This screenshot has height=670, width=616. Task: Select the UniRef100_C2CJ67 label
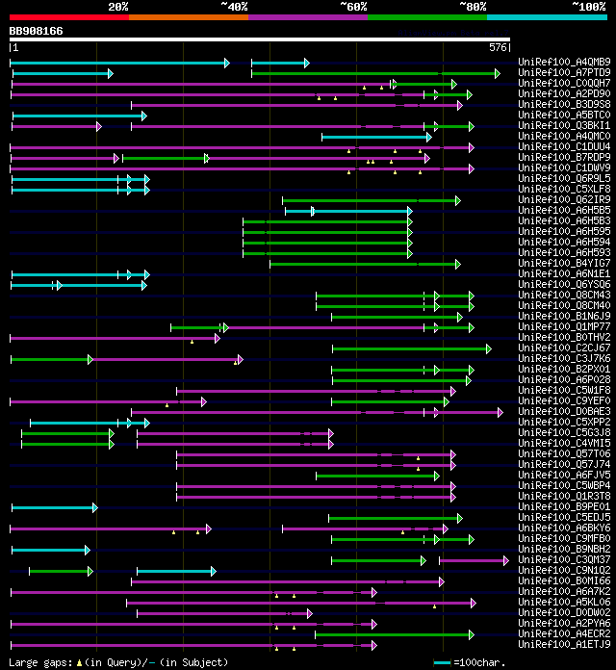[x=564, y=348]
